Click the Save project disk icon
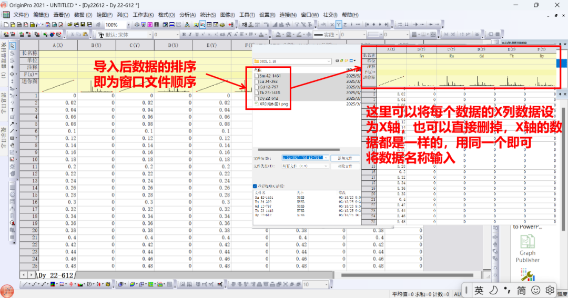 coord(83,25)
